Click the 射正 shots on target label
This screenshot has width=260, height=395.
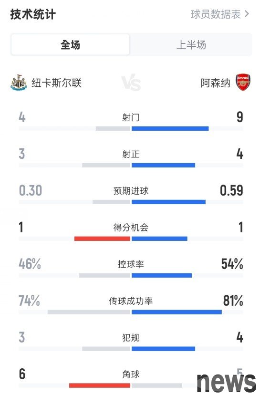point(131,154)
